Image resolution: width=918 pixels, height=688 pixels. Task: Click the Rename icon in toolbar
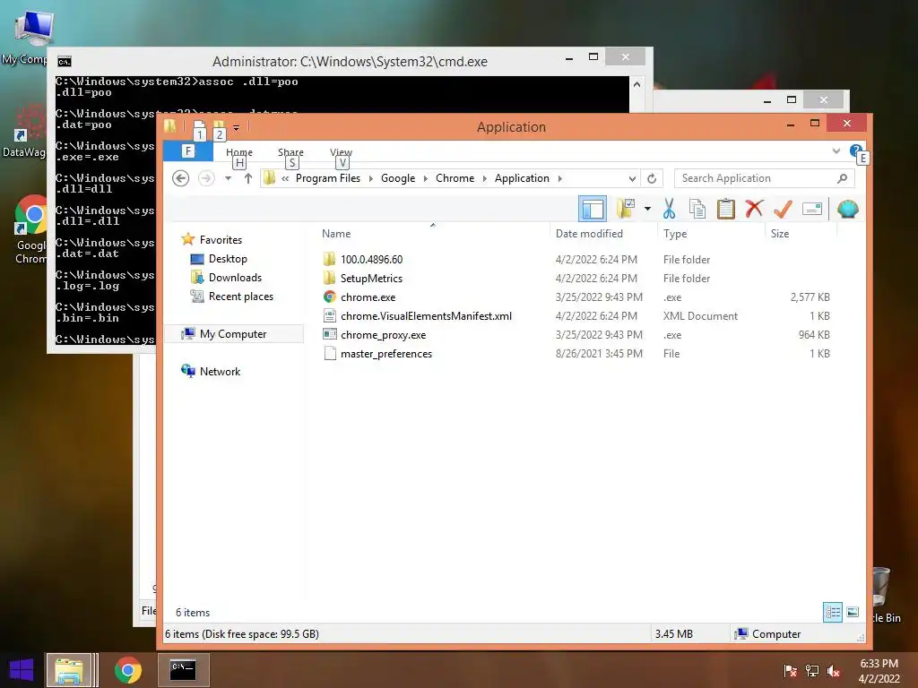[x=812, y=209]
